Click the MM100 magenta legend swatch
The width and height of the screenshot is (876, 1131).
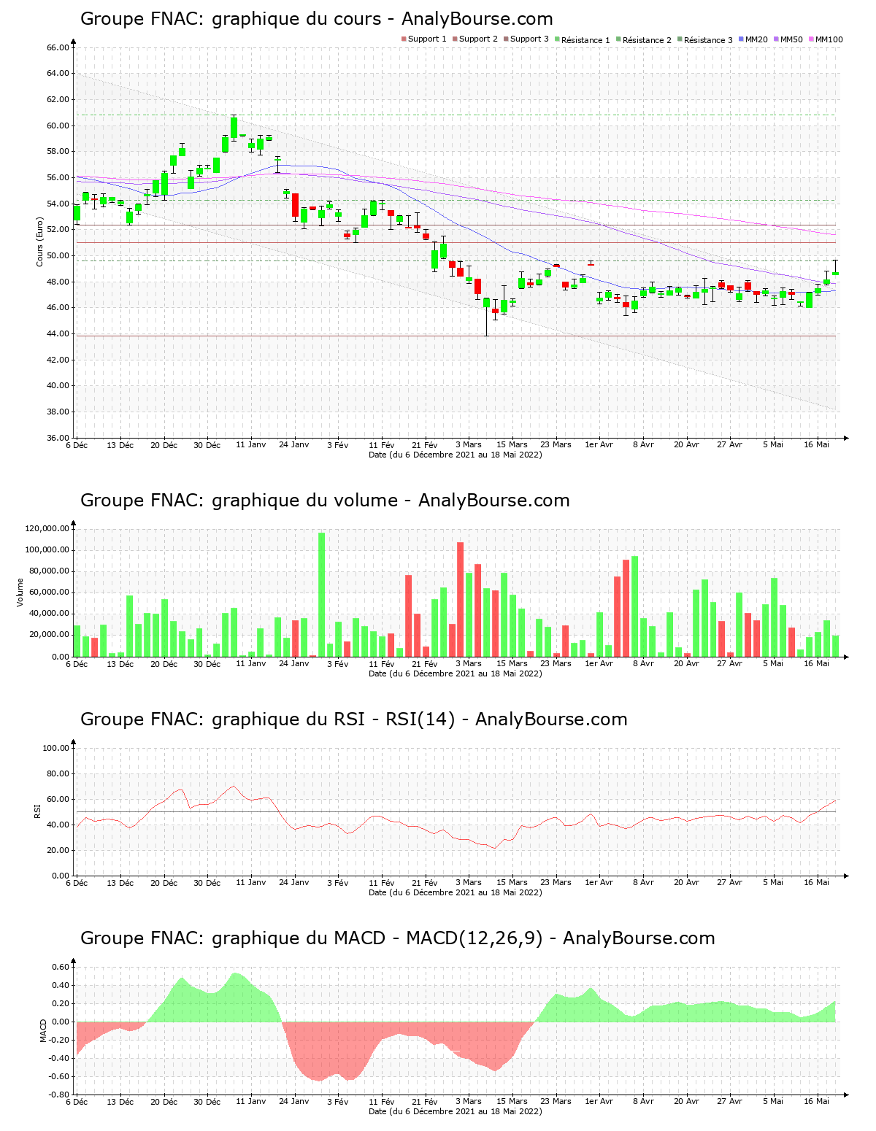pyautogui.click(x=812, y=39)
